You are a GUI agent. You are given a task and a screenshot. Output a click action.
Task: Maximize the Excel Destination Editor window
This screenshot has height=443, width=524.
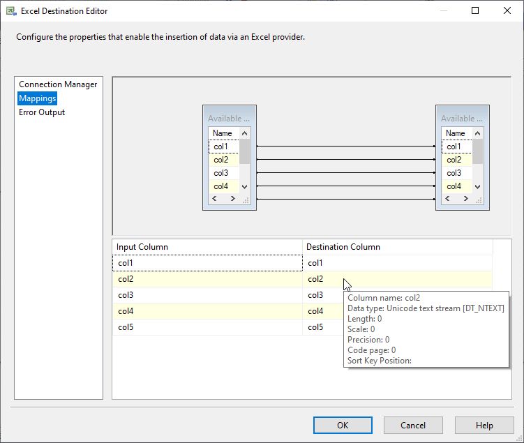pyautogui.click(x=475, y=10)
